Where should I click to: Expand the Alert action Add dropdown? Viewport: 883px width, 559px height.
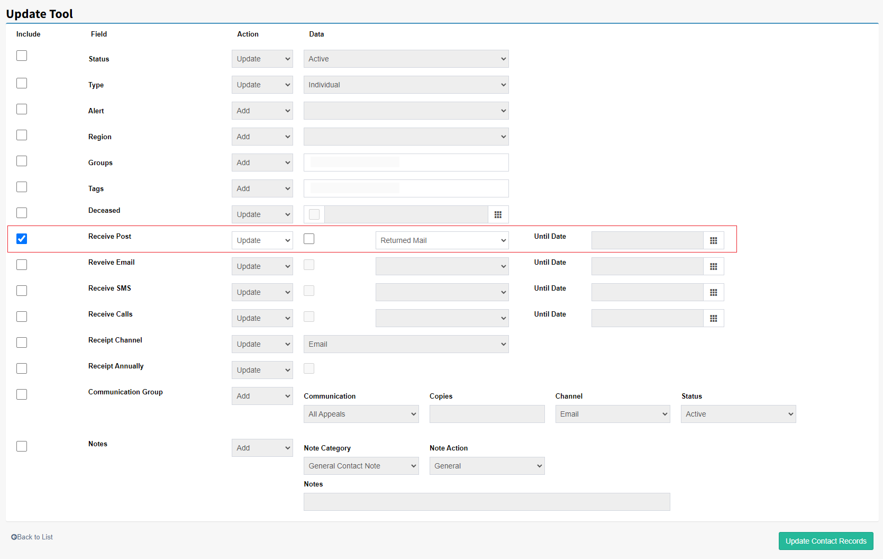[x=262, y=111]
